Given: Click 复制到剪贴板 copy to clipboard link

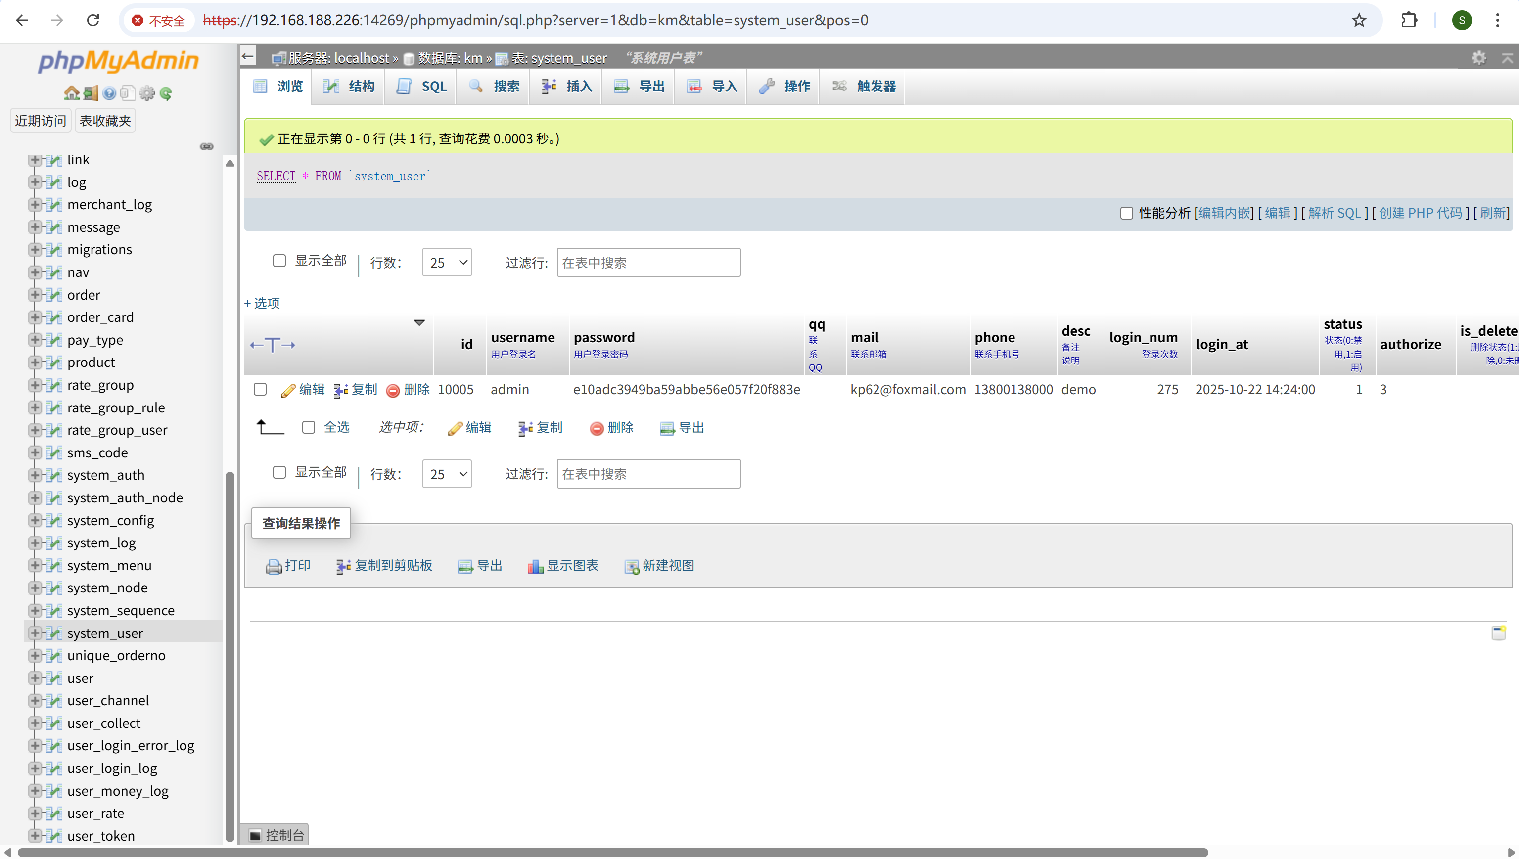Looking at the screenshot, I should pyautogui.click(x=393, y=566).
